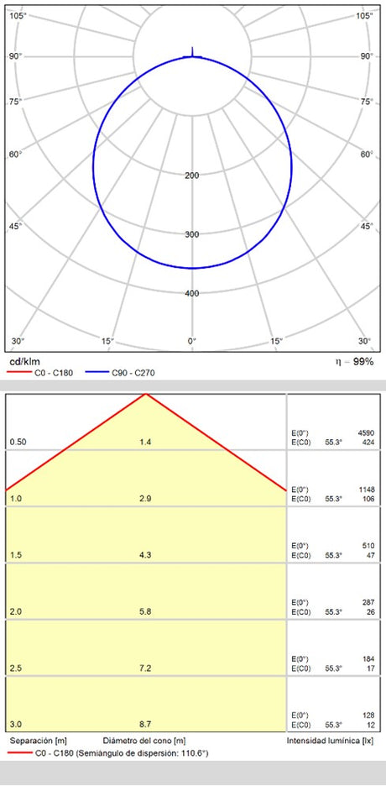
Task: Click the separation value 3.0
Action: (15, 725)
